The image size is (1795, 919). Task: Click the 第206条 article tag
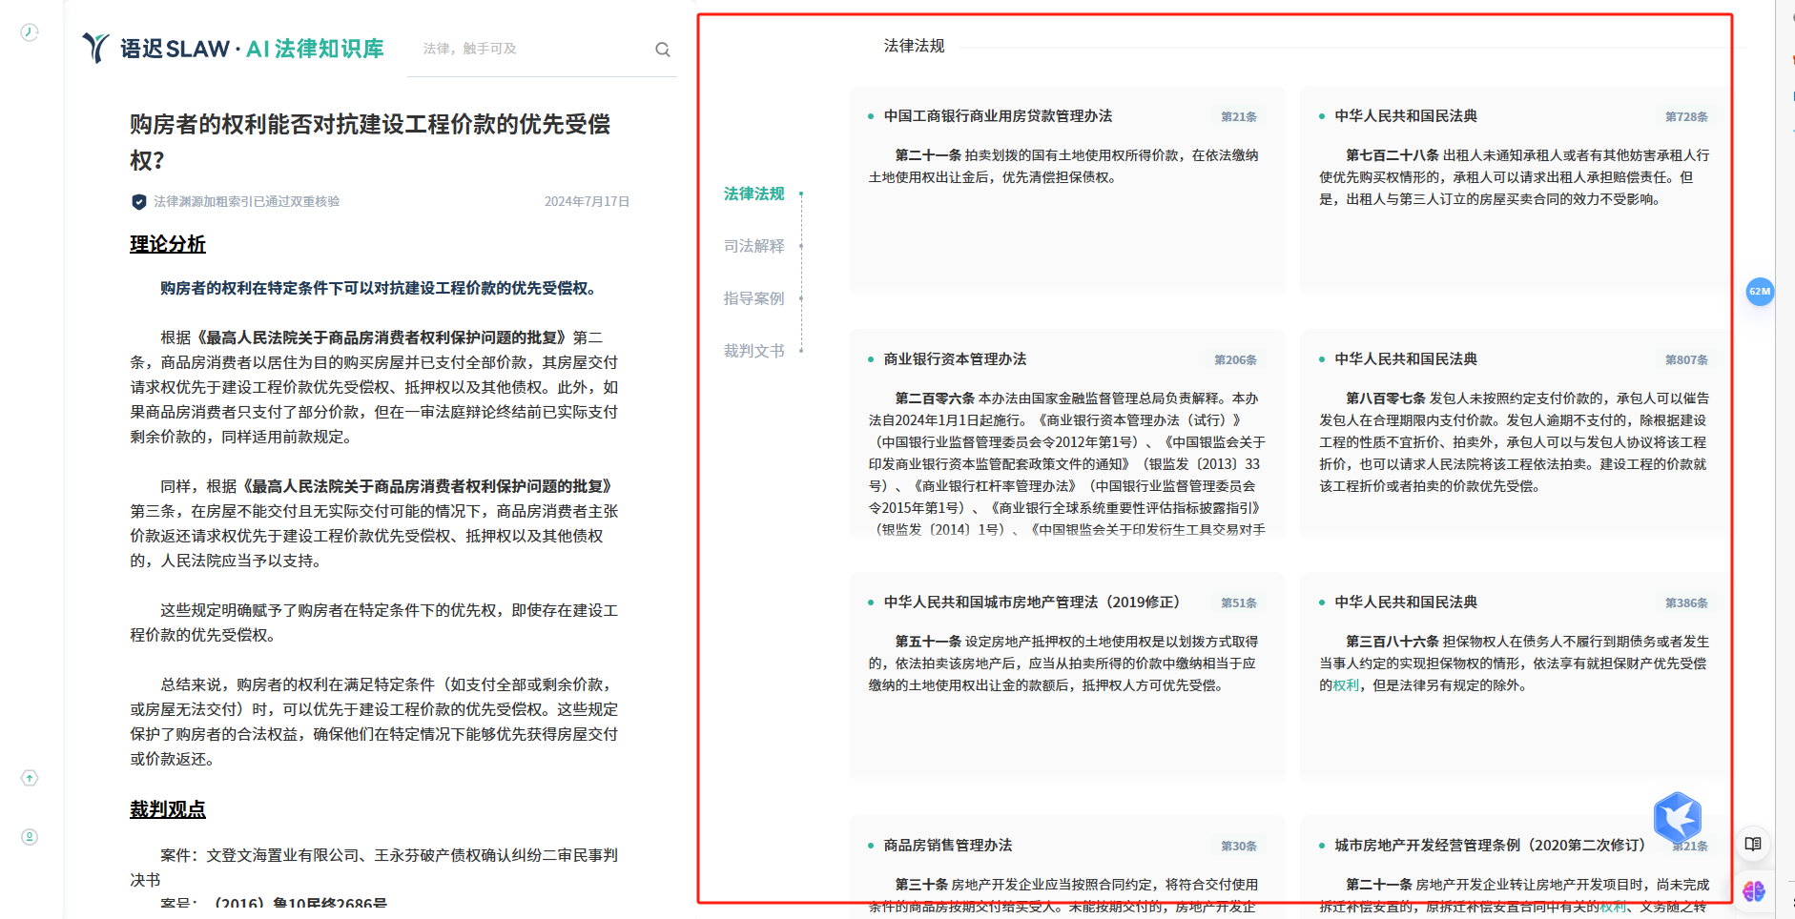click(1235, 360)
